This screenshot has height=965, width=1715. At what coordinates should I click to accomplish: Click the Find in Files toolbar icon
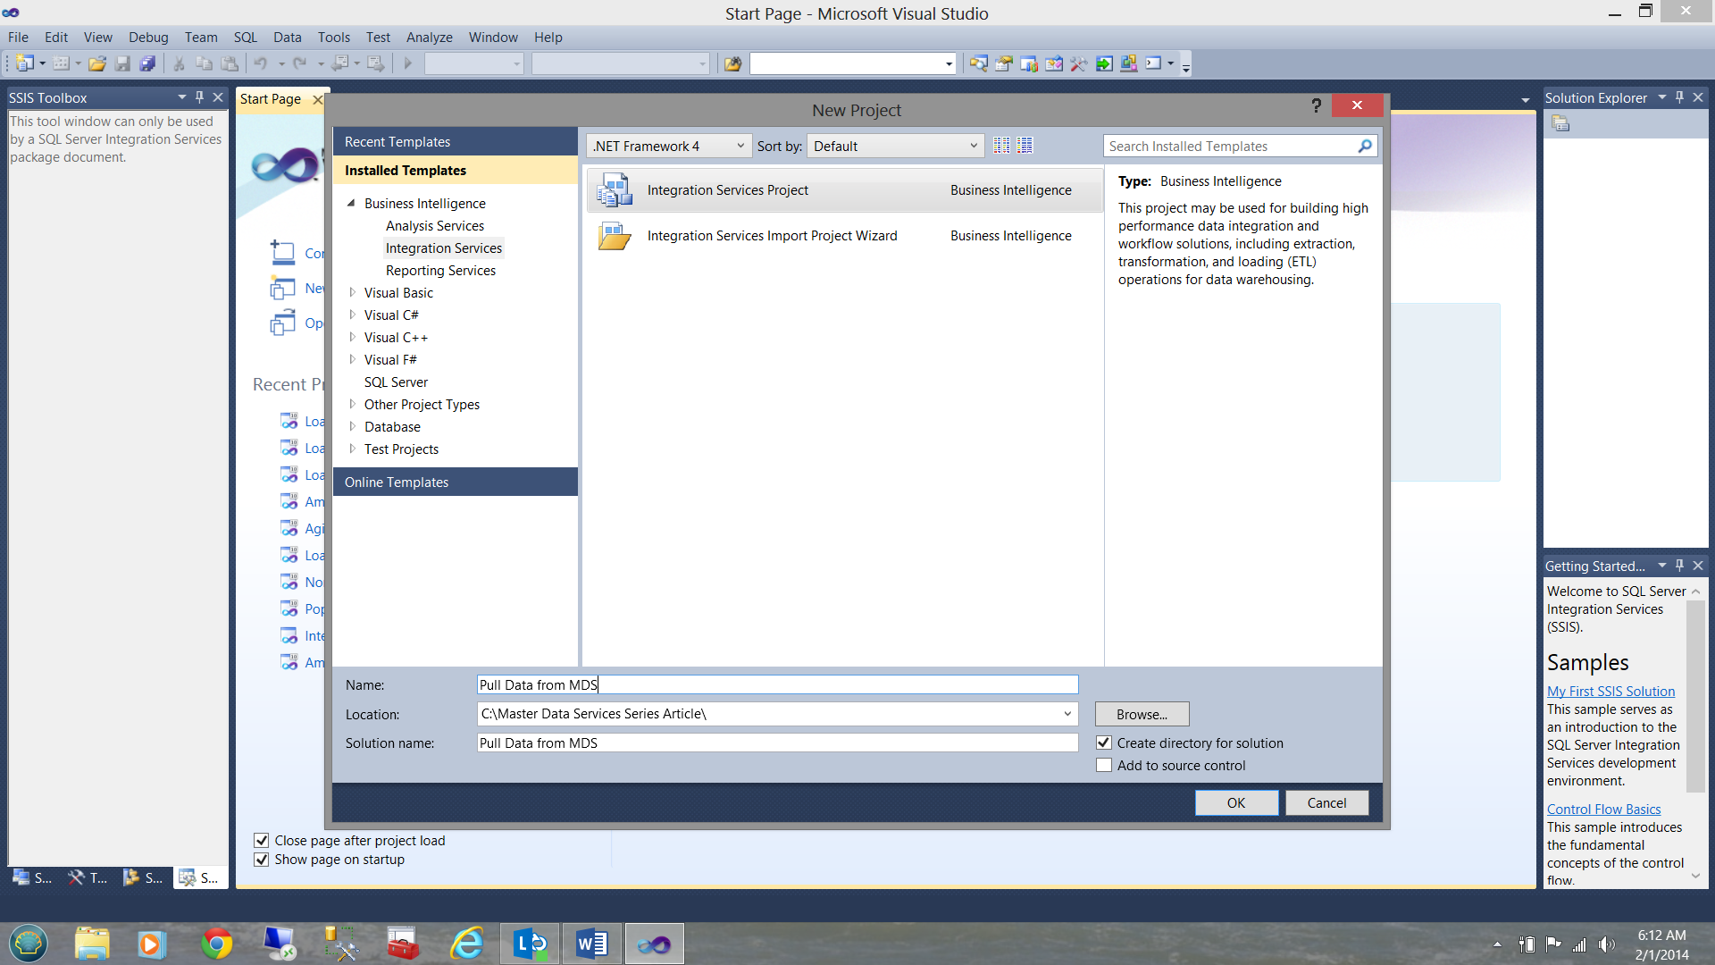point(732,63)
